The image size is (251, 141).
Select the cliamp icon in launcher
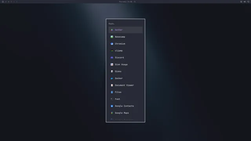(112, 51)
